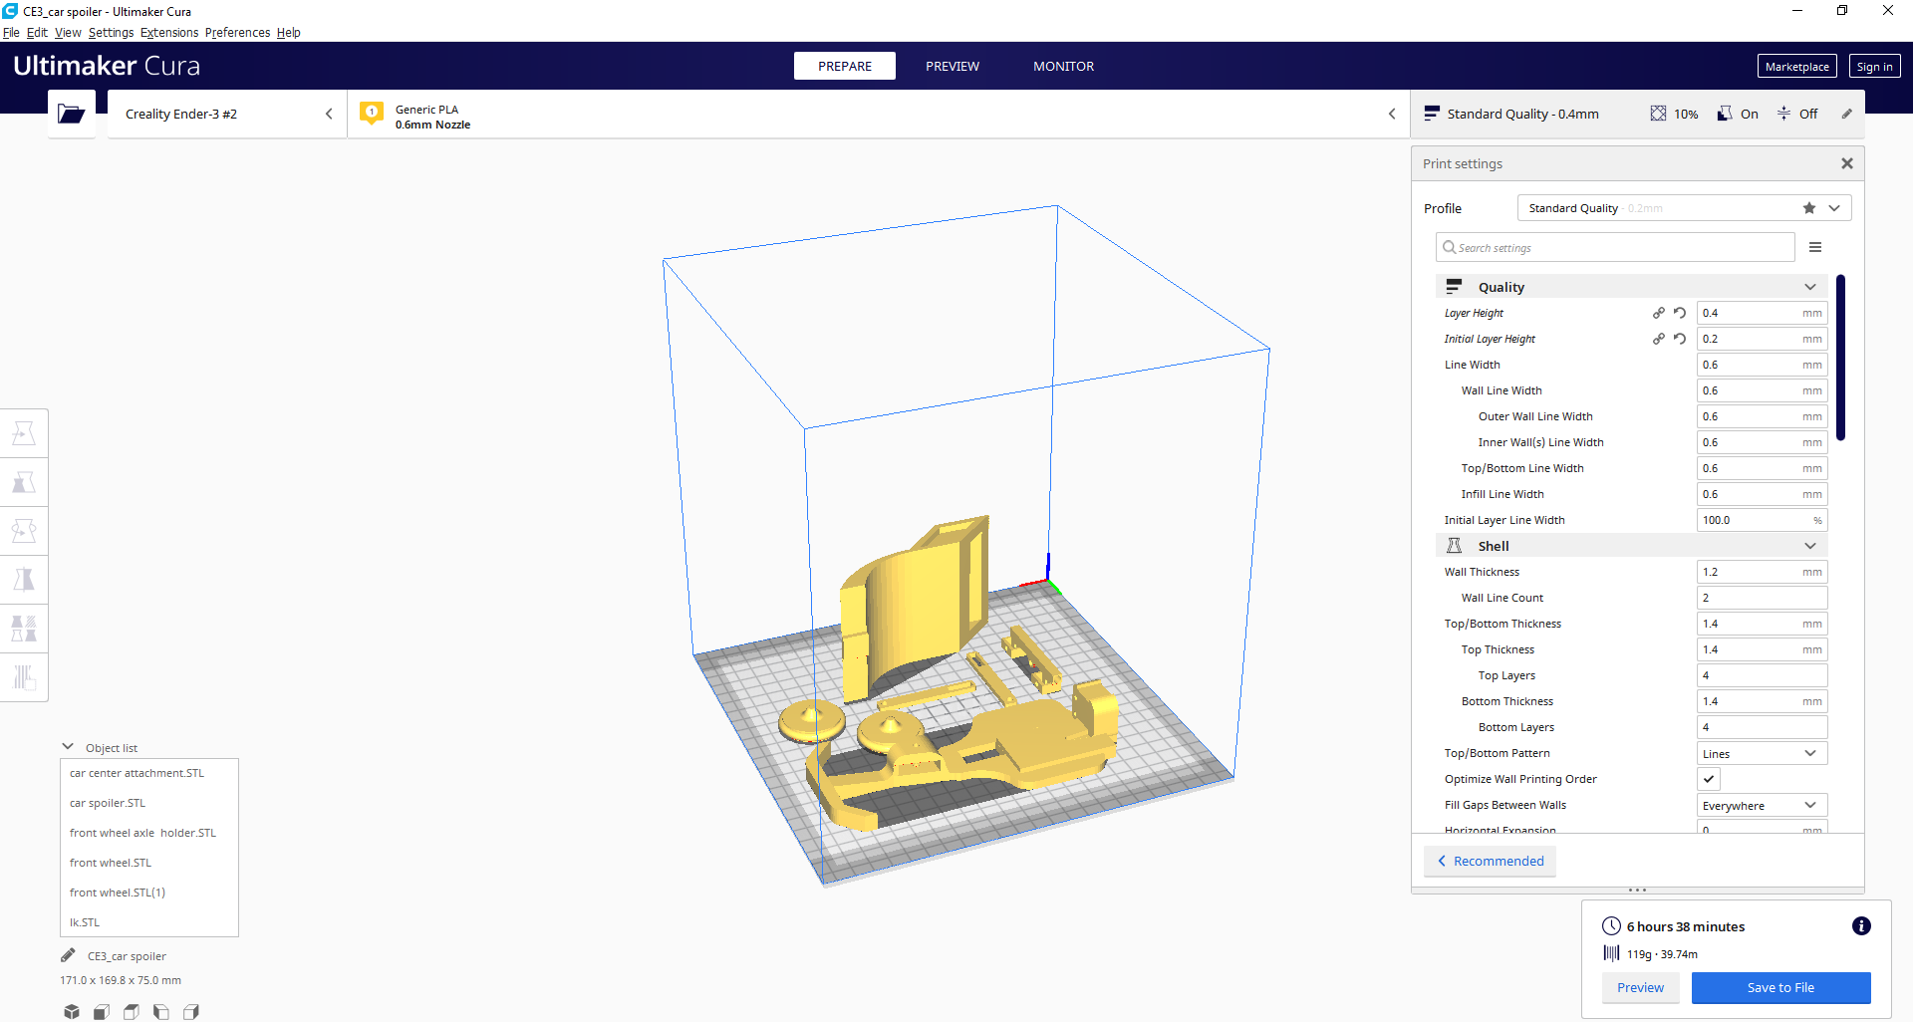Select front wheel.STL(1) in object list

coord(118,893)
